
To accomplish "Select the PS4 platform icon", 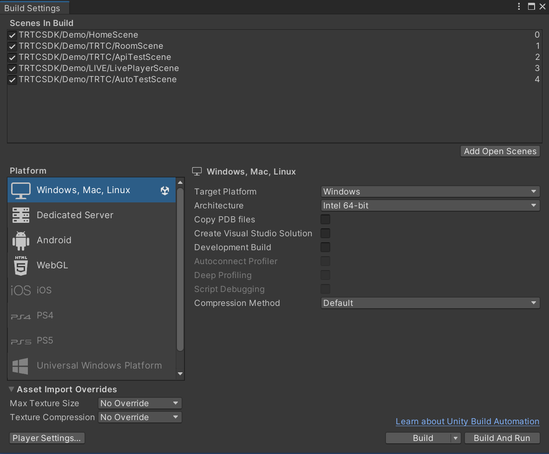I will click(x=21, y=316).
